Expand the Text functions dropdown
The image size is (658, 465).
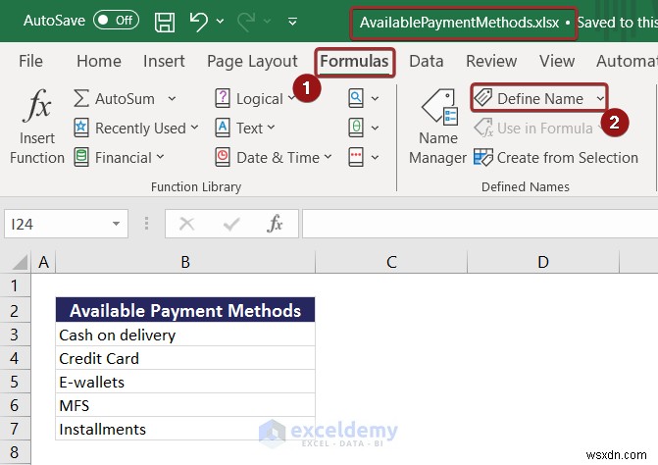click(x=271, y=128)
